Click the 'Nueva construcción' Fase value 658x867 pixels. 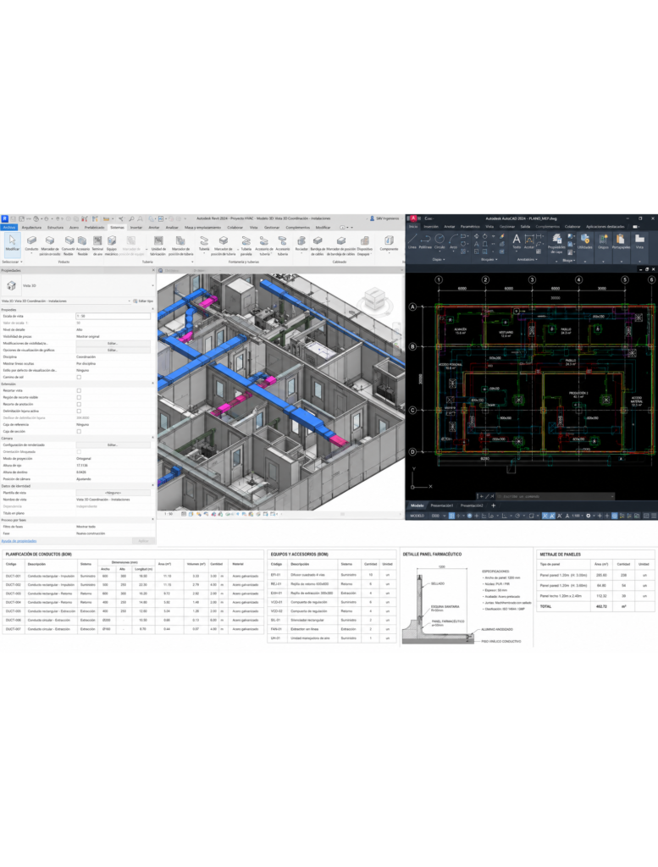(91, 533)
